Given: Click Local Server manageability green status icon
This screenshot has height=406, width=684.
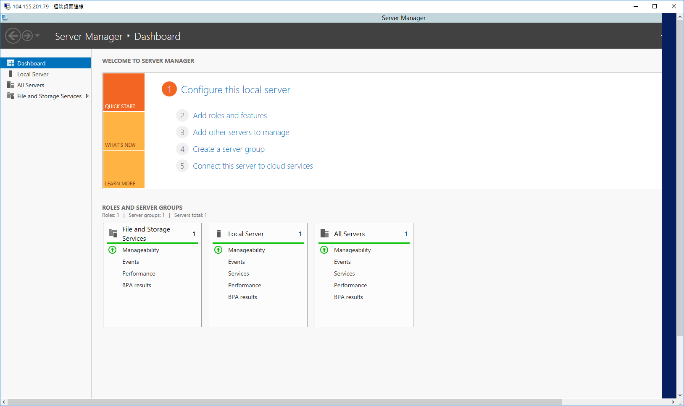Looking at the screenshot, I should [x=218, y=250].
